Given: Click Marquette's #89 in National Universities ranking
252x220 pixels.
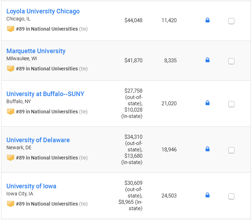Looking at the screenshot, I should pyautogui.click(x=47, y=69).
